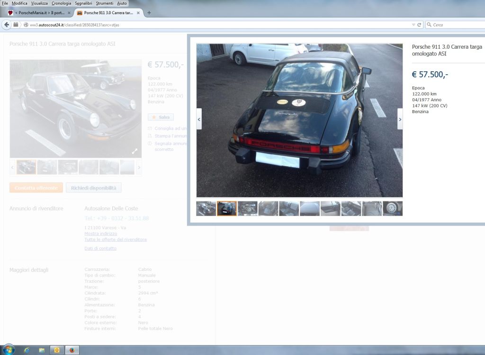Screen dimensions: 485x355
Task: Select first small thumbnail under listing photo
Action: pyautogui.click(x=27, y=167)
